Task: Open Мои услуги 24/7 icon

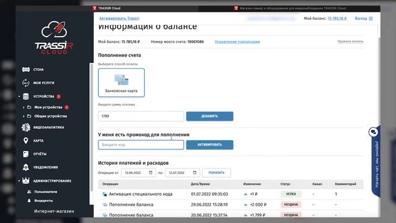Action: [x=26, y=82]
